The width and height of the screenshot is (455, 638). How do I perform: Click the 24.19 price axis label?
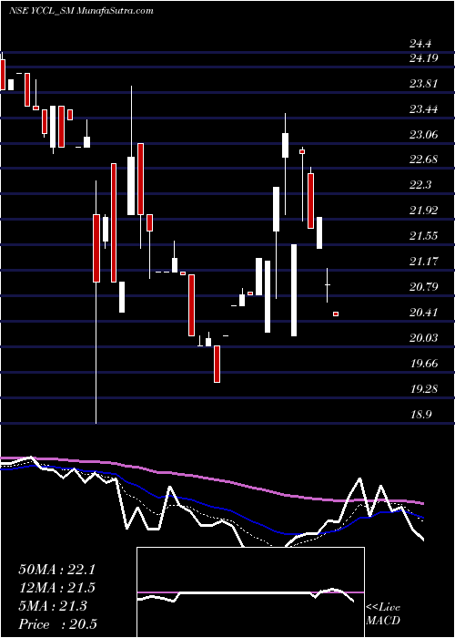pos(424,58)
